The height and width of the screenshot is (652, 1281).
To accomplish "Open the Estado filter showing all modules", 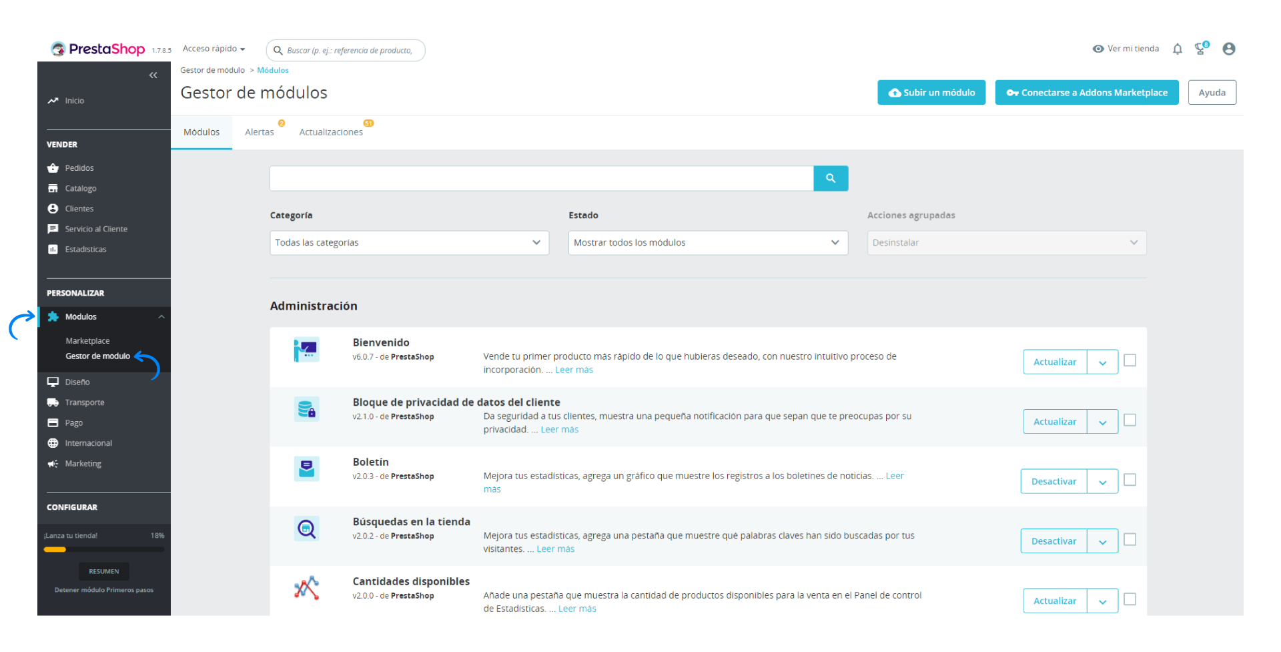I will (707, 242).
